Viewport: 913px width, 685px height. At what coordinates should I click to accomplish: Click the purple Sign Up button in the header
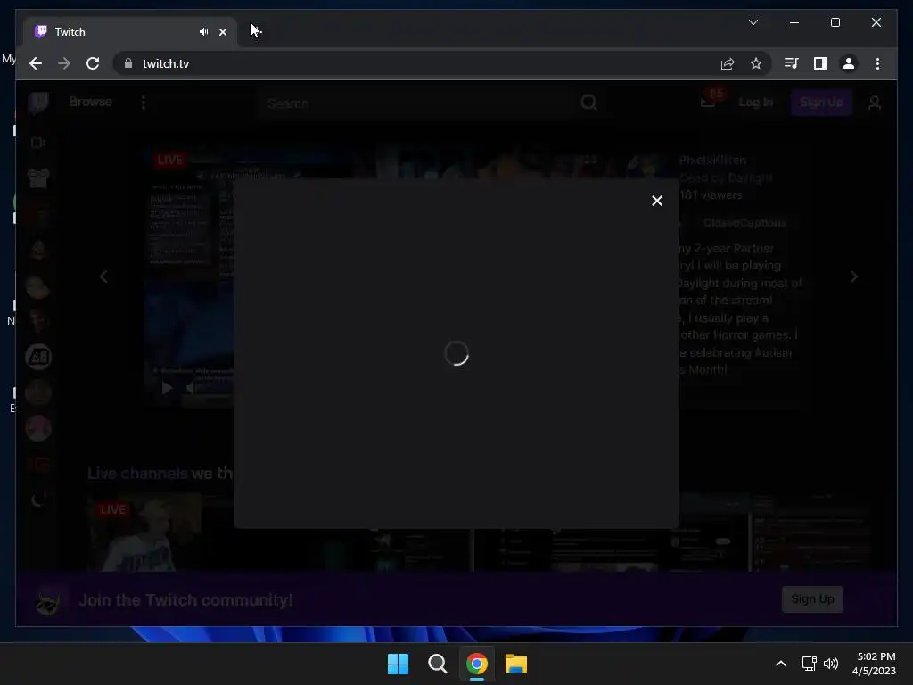(x=821, y=103)
